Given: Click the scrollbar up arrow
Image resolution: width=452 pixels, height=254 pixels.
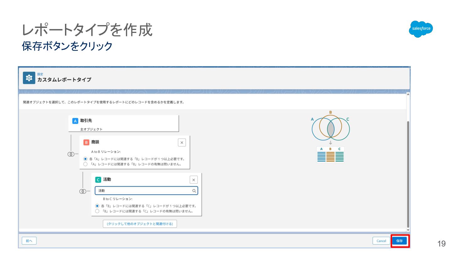Looking at the screenshot, I should click(408, 94).
